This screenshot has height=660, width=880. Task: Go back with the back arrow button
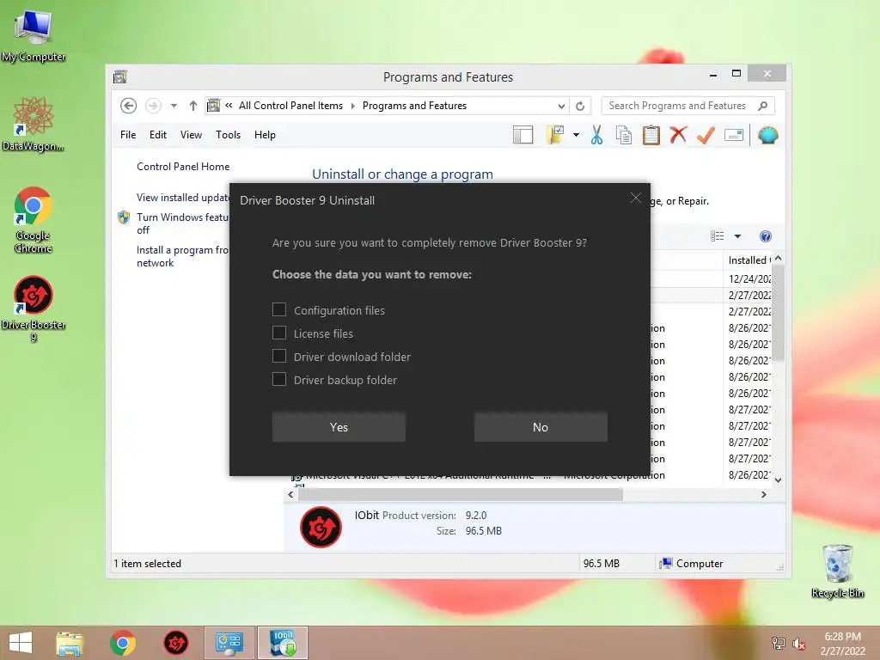[x=129, y=106]
